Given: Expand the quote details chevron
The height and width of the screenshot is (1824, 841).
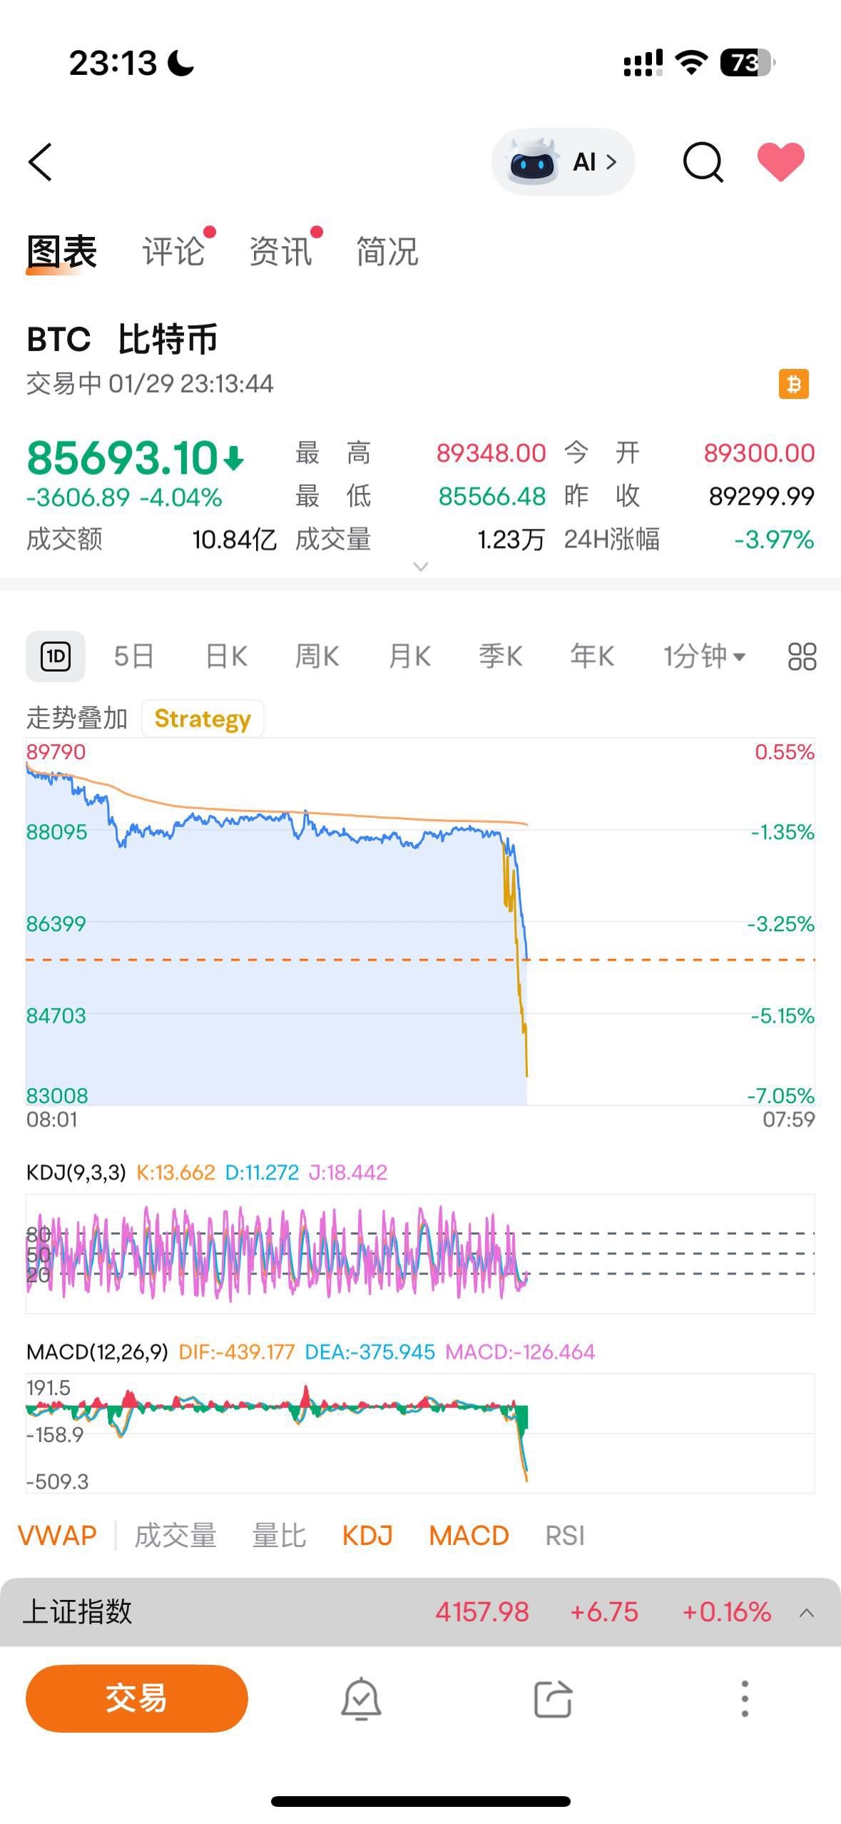Looking at the screenshot, I should point(421,567).
